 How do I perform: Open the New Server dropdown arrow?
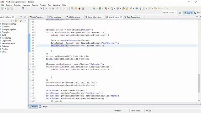(115, 8)
